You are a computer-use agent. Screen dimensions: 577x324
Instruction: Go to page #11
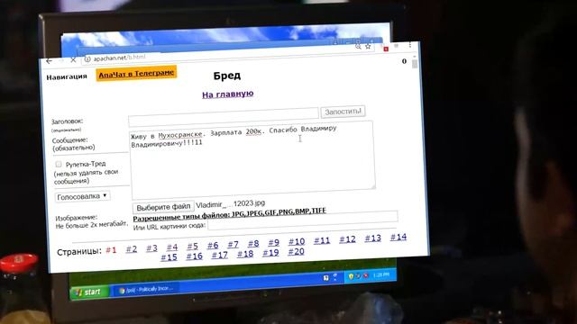tap(322, 240)
